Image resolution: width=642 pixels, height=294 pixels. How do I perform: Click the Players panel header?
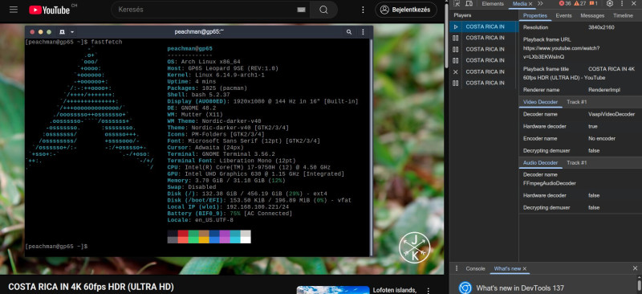click(462, 15)
